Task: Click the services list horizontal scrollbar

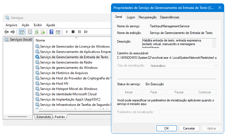Action: click(74, 111)
